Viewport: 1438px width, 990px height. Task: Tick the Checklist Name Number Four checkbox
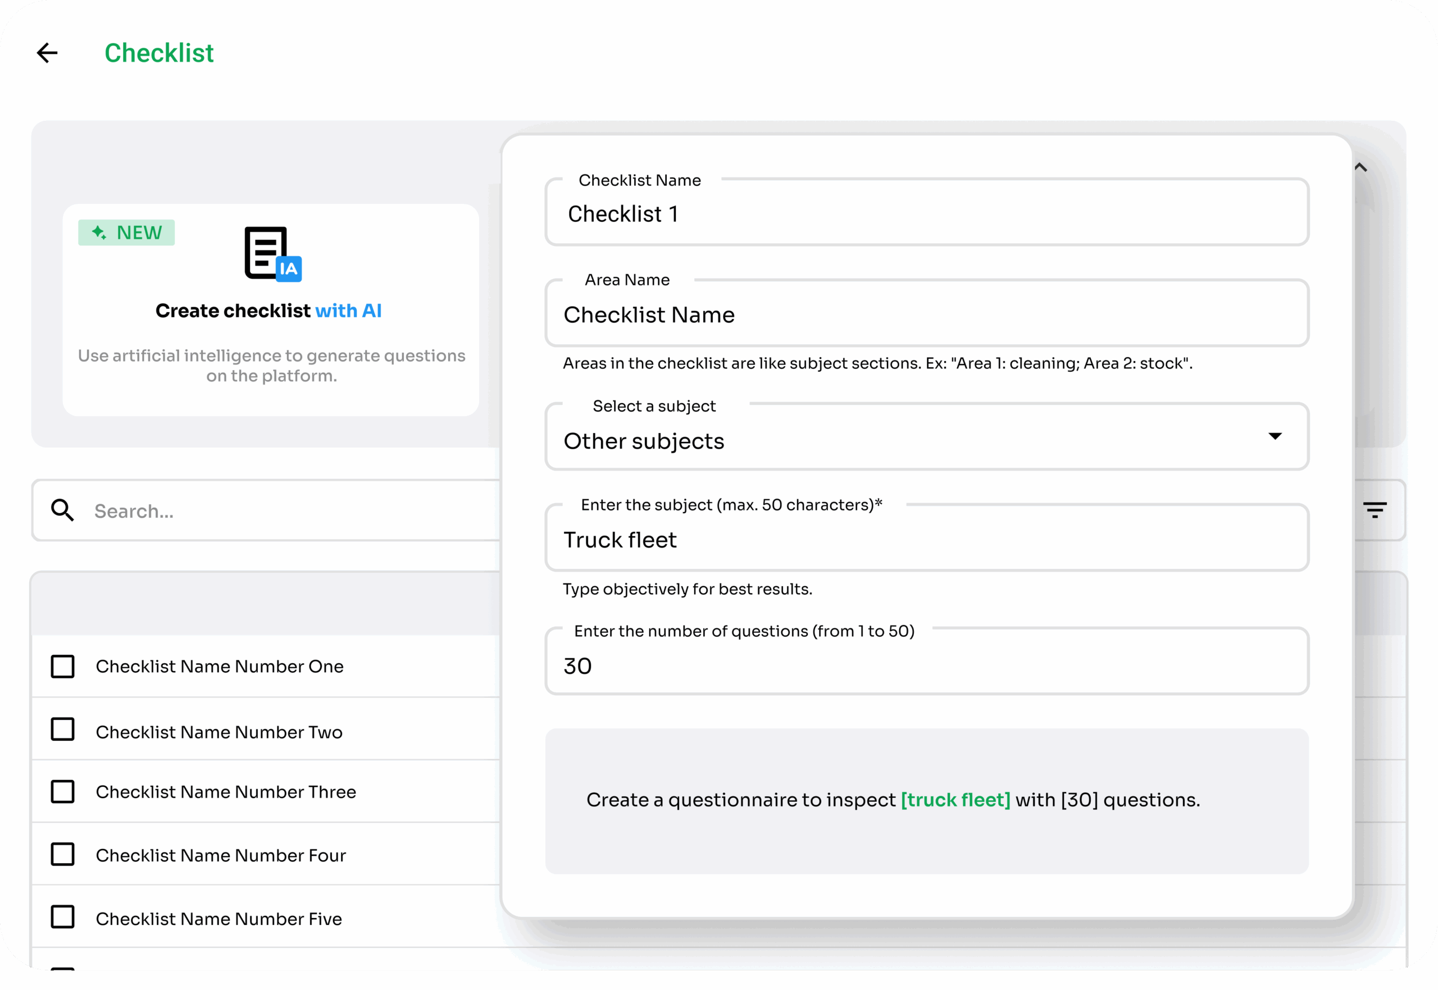pos(63,855)
